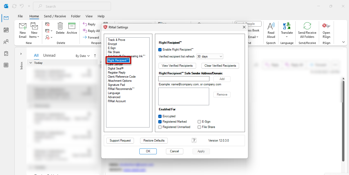Screen dimensions: 349x175
Task: Open the Mail view in sidebar
Action: [x=6, y=18]
